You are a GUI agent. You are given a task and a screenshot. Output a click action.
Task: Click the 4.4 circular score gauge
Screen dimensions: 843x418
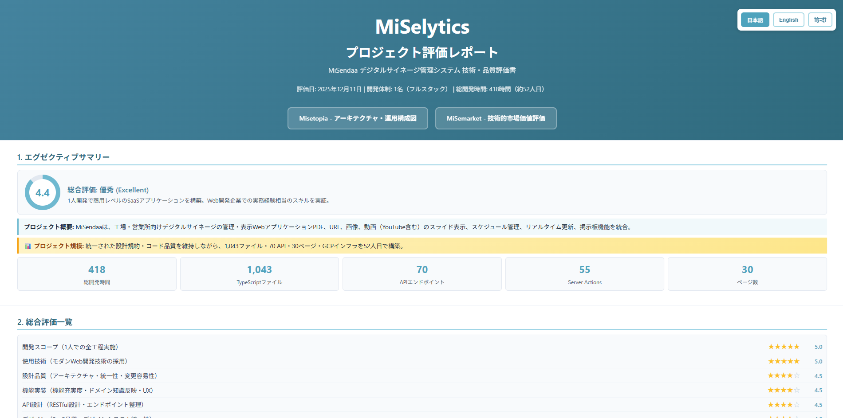(x=42, y=192)
